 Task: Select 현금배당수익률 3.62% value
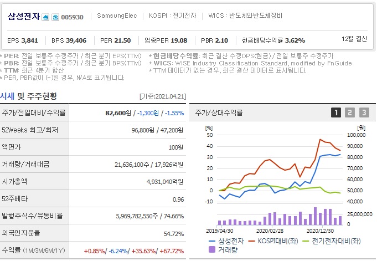pyautogui.click(x=295, y=40)
